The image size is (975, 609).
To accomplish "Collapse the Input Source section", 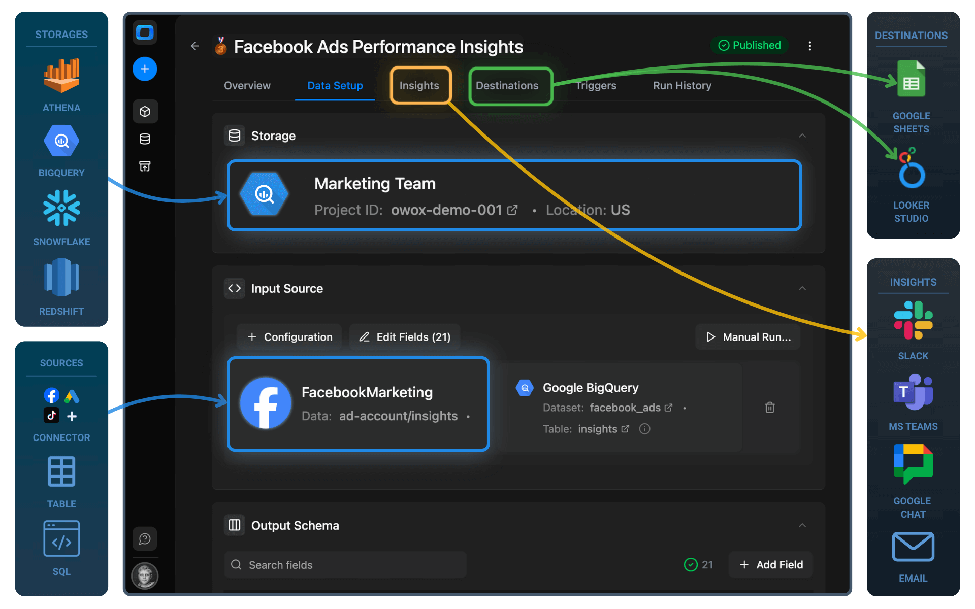I will point(802,288).
